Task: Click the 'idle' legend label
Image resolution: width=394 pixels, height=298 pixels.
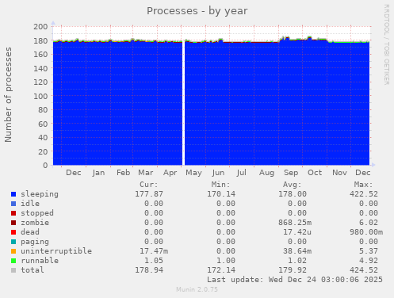Action: 30,204
